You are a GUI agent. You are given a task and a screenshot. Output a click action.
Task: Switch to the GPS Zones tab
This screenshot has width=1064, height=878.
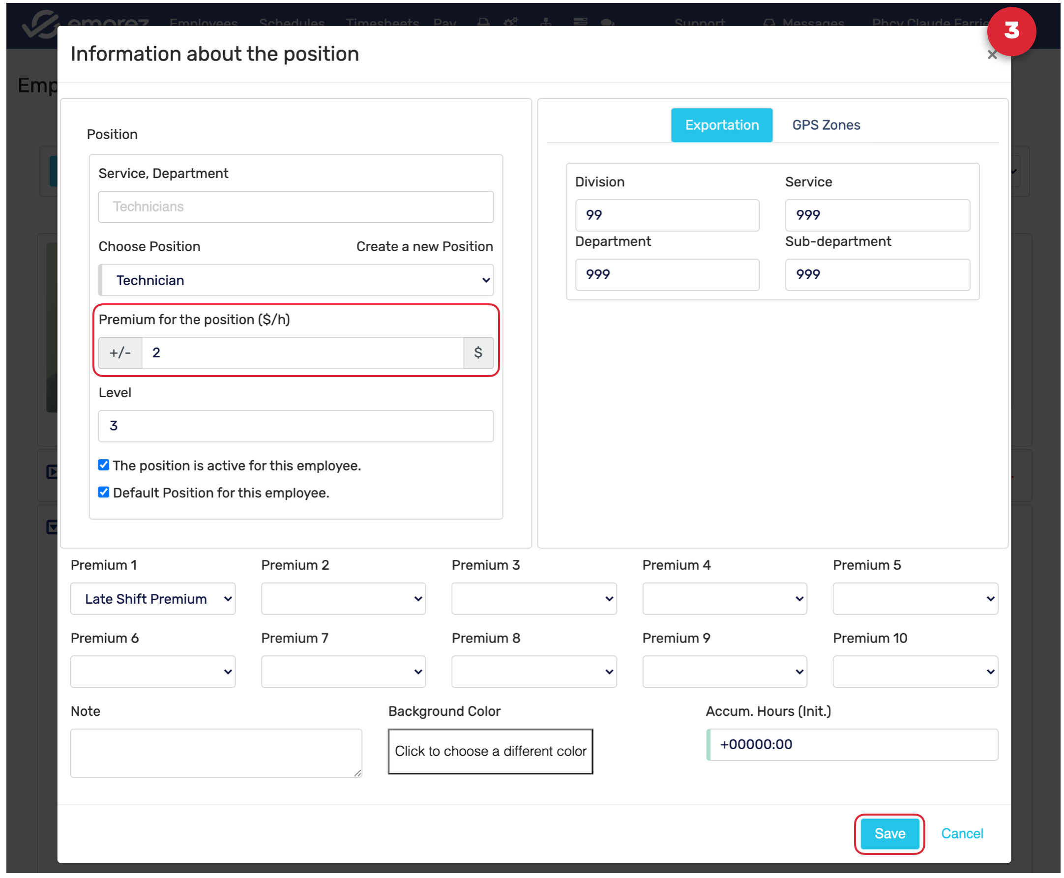[826, 125]
